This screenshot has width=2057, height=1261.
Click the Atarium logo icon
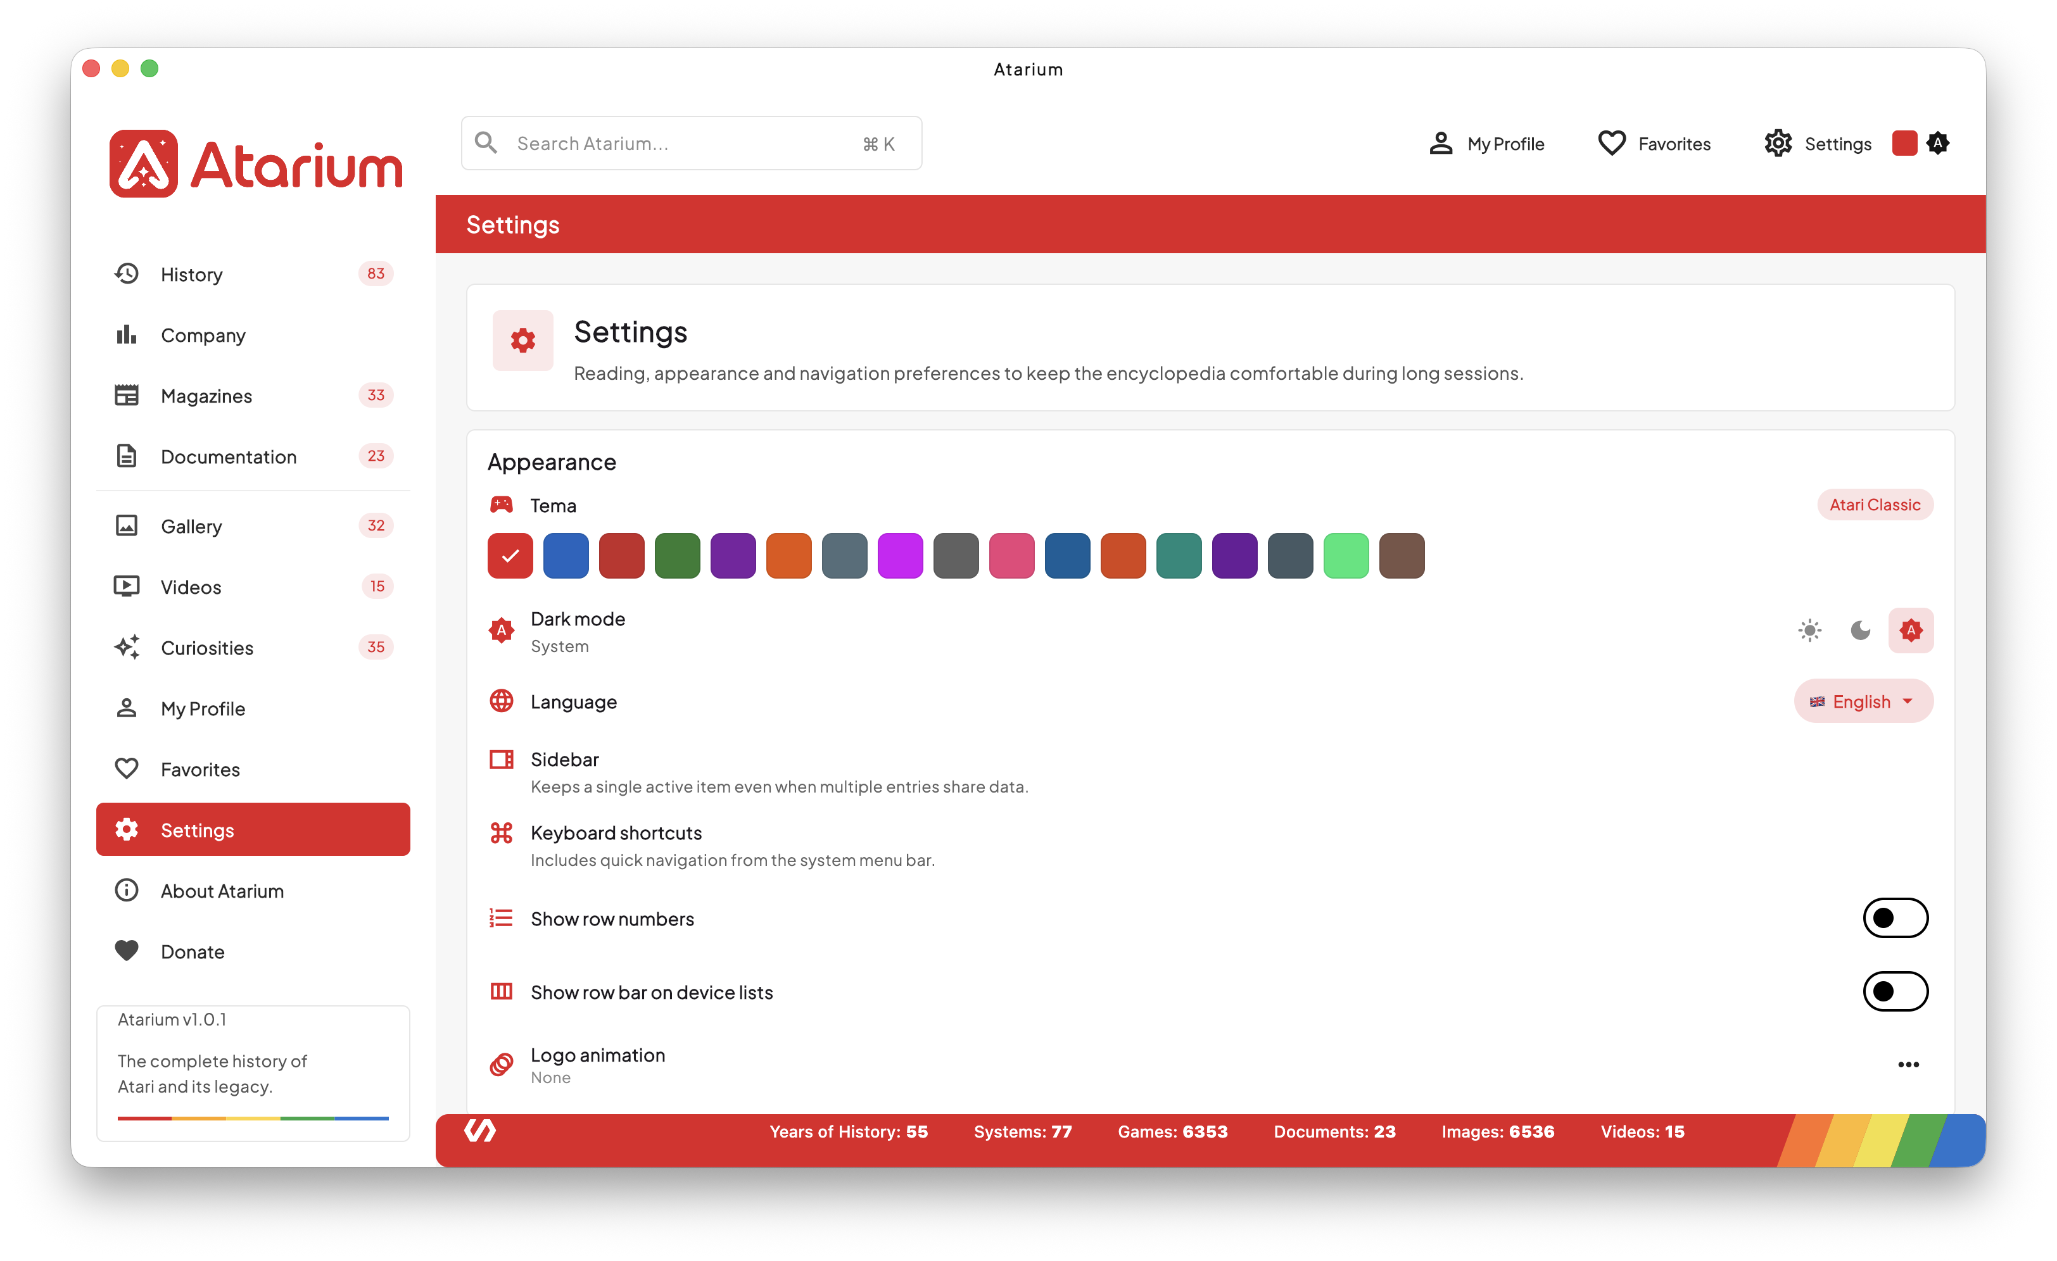(142, 163)
